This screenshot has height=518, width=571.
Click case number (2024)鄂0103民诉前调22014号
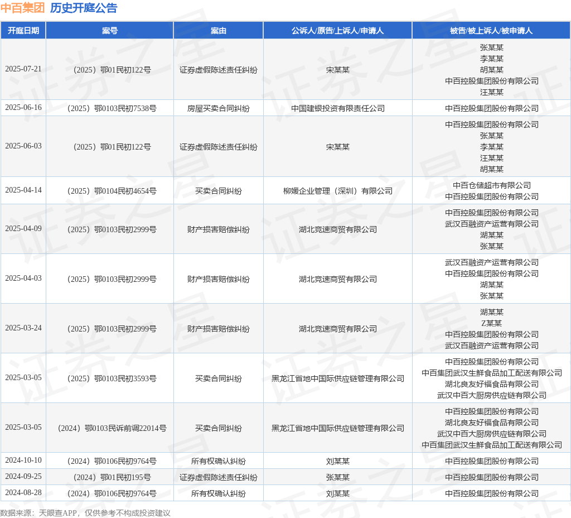pos(112,428)
